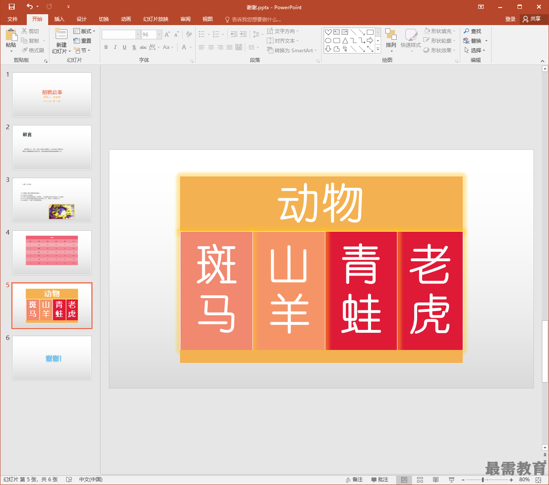The image size is (549, 485).
Task: Open the Section dropdown
Action: [x=82, y=51]
